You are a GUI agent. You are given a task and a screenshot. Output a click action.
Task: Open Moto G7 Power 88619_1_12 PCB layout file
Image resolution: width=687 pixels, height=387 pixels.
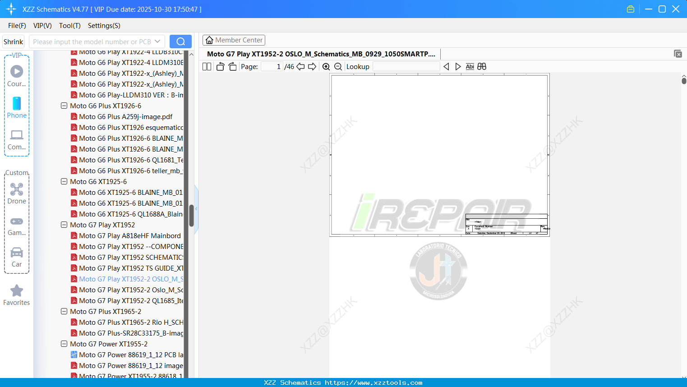coord(127,355)
